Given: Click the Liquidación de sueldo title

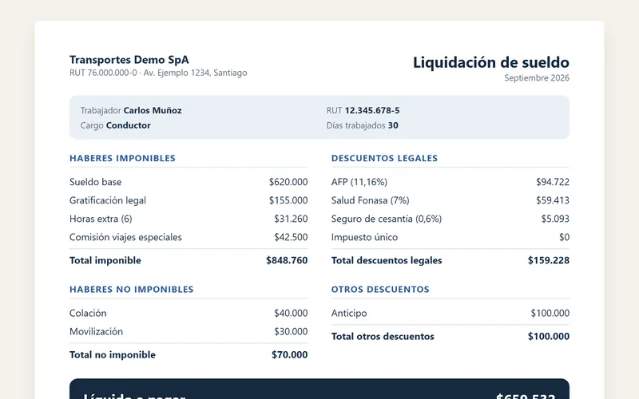Looking at the screenshot, I should [491, 63].
